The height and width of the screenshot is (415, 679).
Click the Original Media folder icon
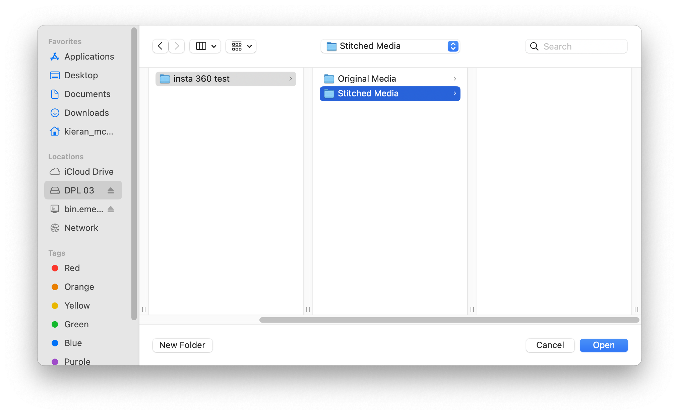pyautogui.click(x=329, y=79)
